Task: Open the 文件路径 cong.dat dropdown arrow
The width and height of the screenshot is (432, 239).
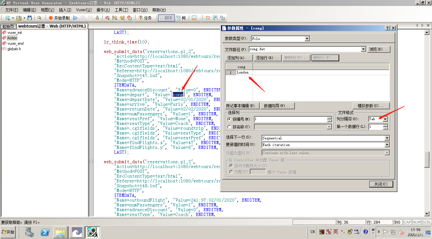Action: [363, 49]
